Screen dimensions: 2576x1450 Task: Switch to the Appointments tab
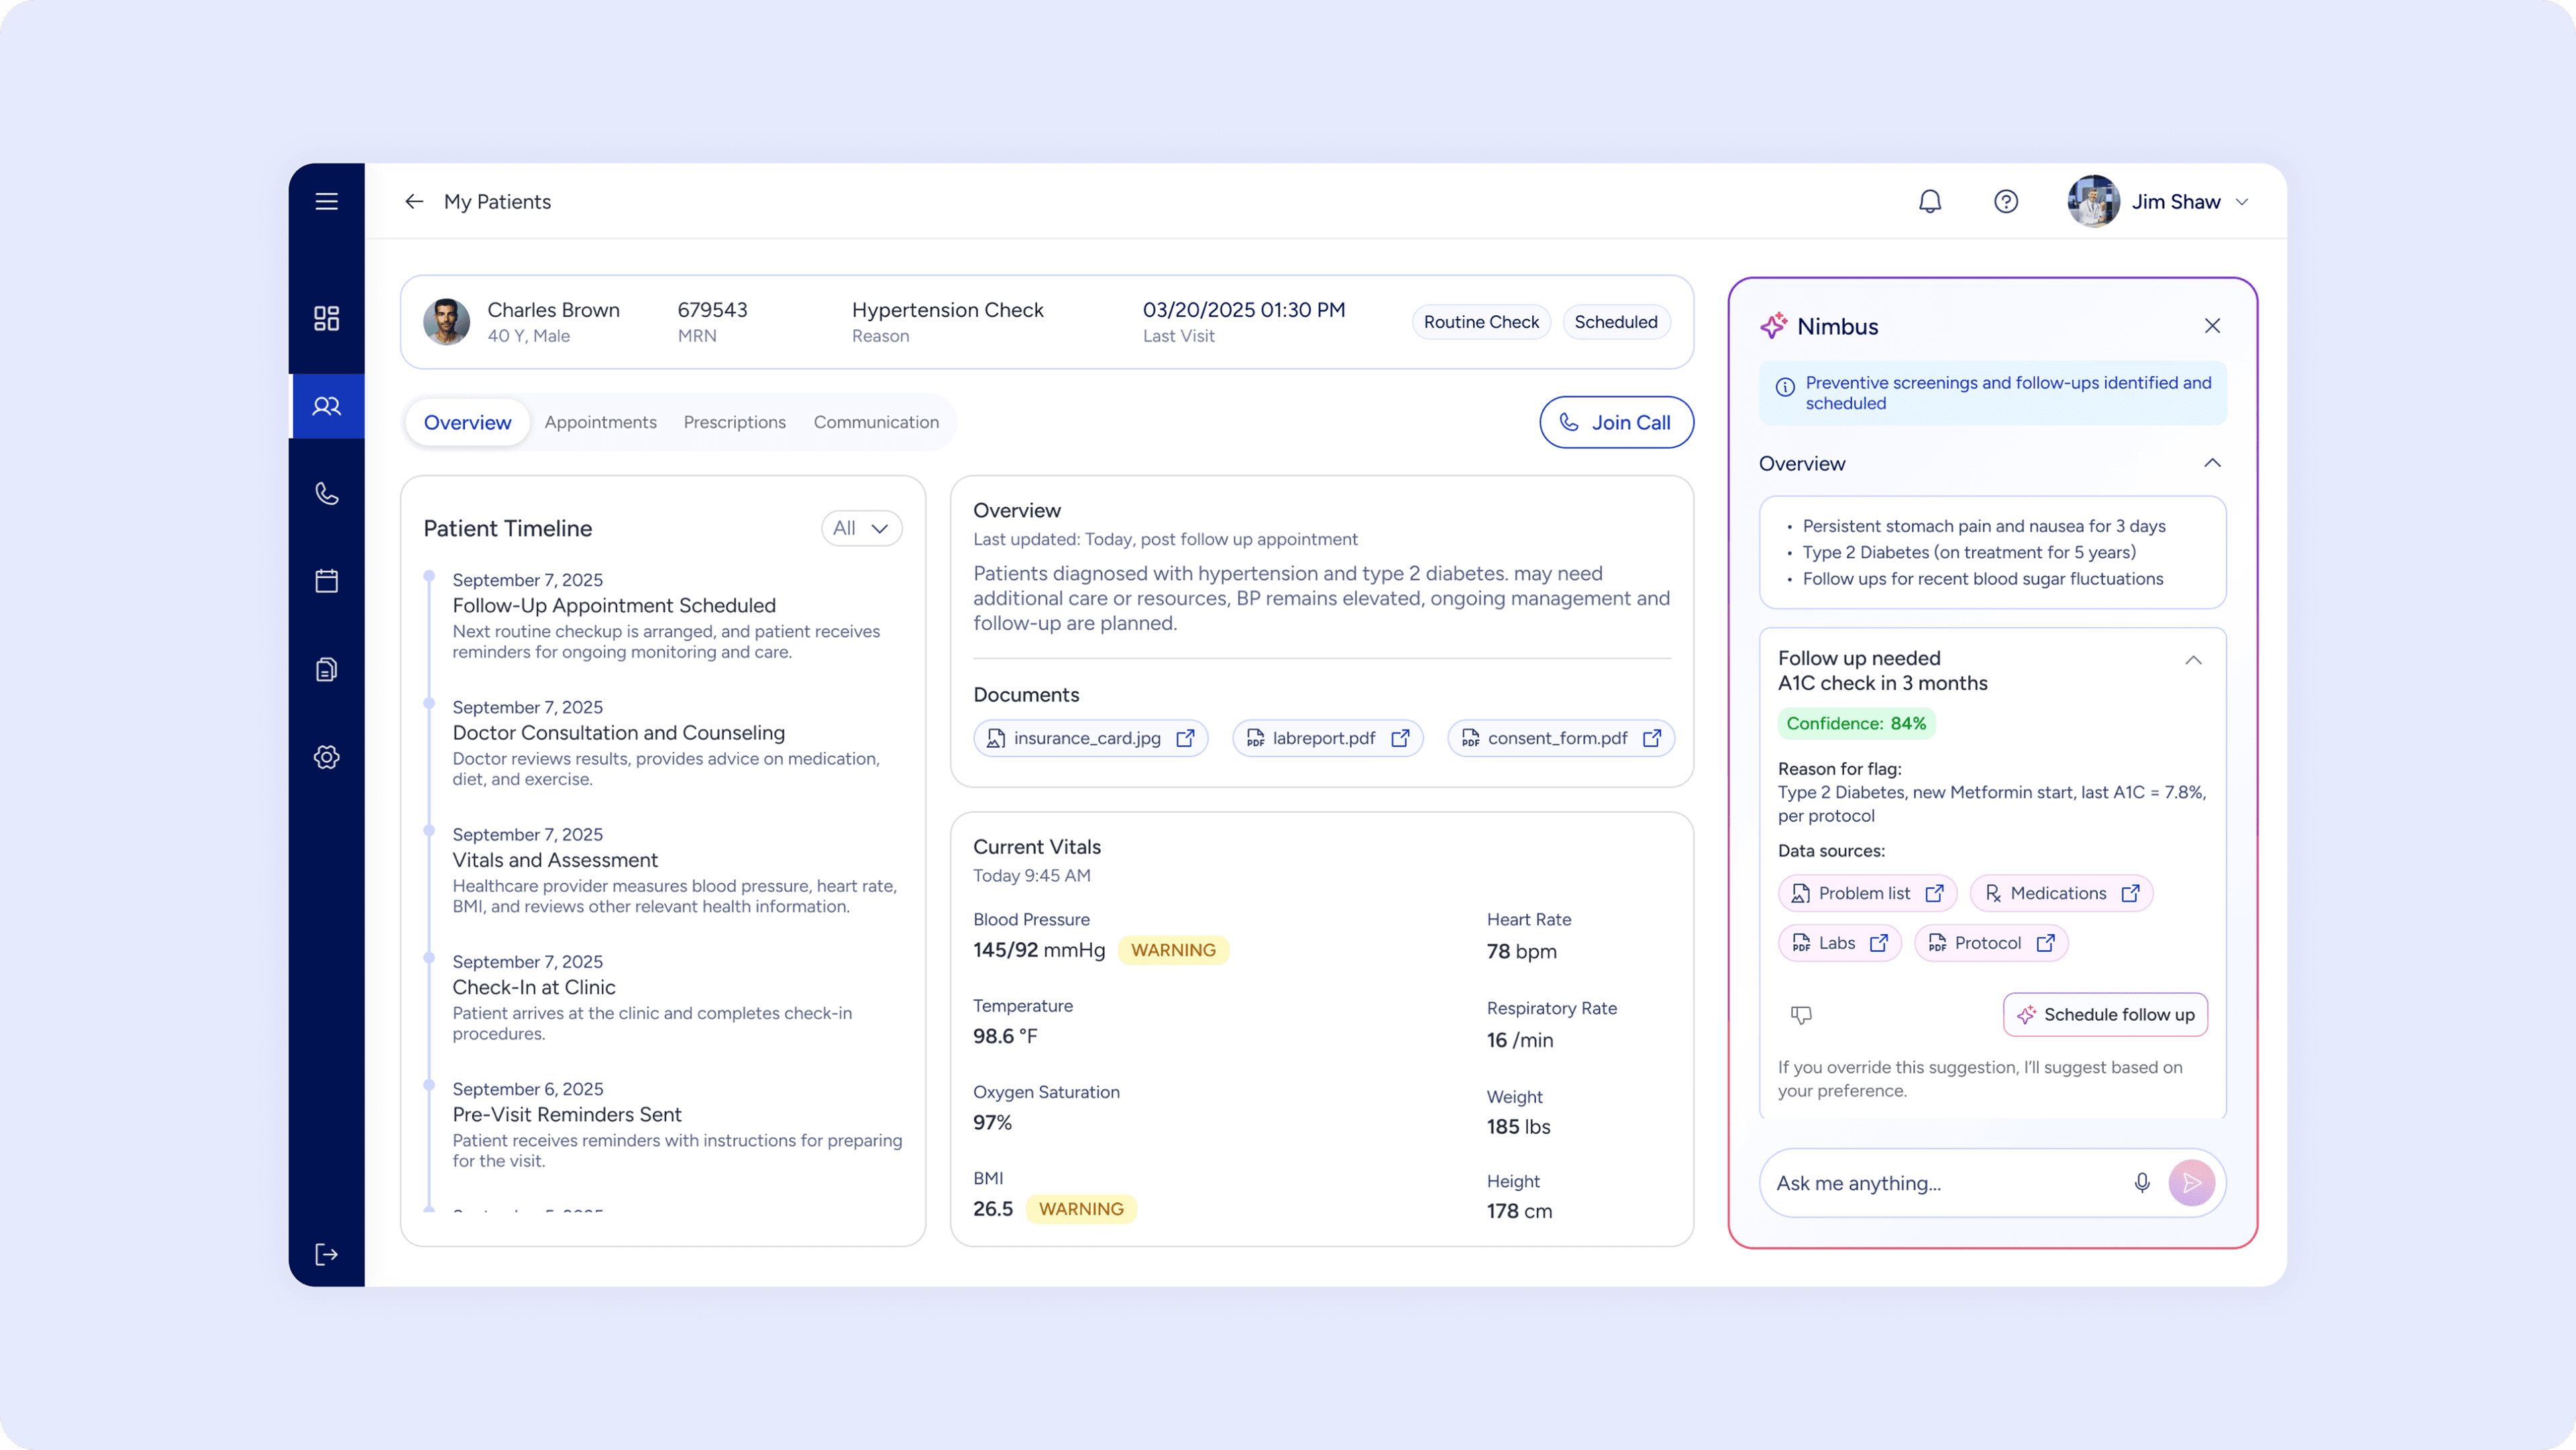coord(600,422)
